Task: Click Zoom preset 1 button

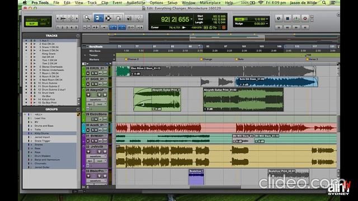Action: (x=58, y=27)
